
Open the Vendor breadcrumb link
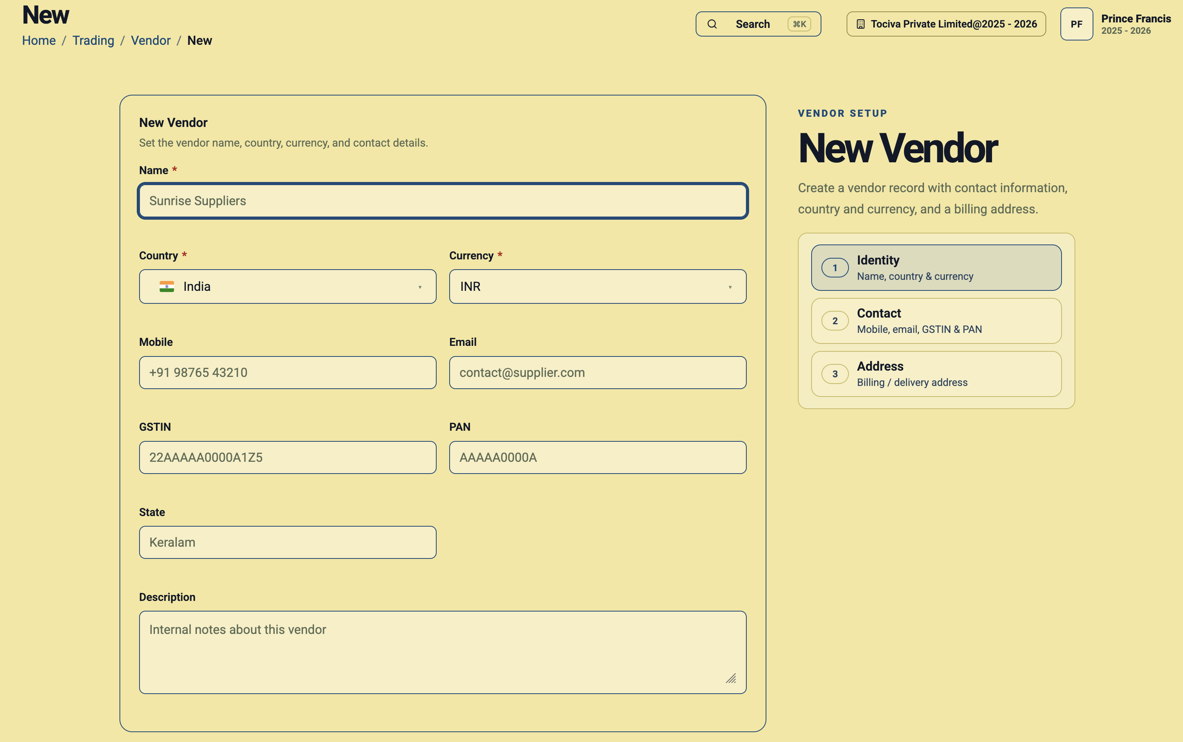pos(151,40)
